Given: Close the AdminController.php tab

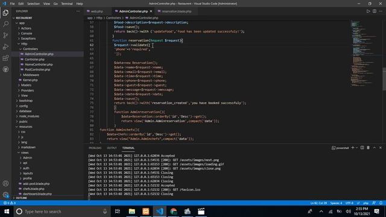Looking at the screenshot, I should [151, 11].
